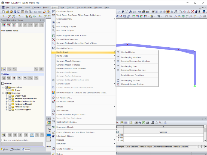This screenshot has height=155, width=207.
Task: Toggle the Visibilities checkbox
Action: (x=2, y=83)
